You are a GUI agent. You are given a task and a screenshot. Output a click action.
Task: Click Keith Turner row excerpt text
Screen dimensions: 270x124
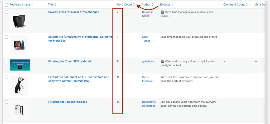tap(189, 37)
